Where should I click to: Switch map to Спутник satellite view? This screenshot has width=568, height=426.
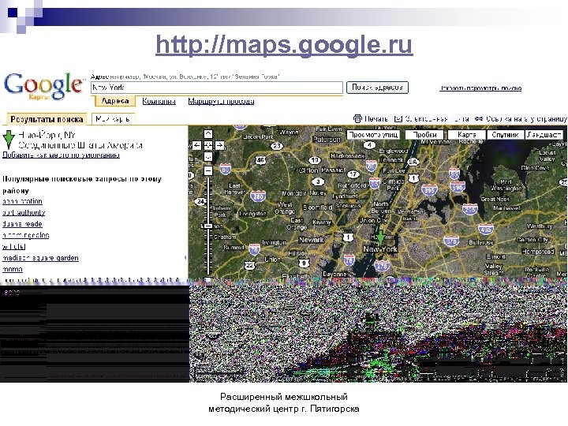click(505, 135)
